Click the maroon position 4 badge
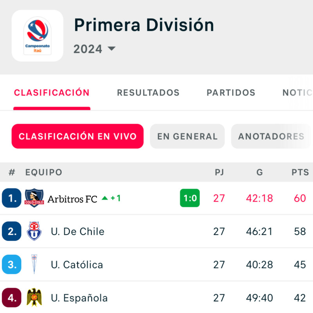313x313 pixels. (x=12, y=297)
